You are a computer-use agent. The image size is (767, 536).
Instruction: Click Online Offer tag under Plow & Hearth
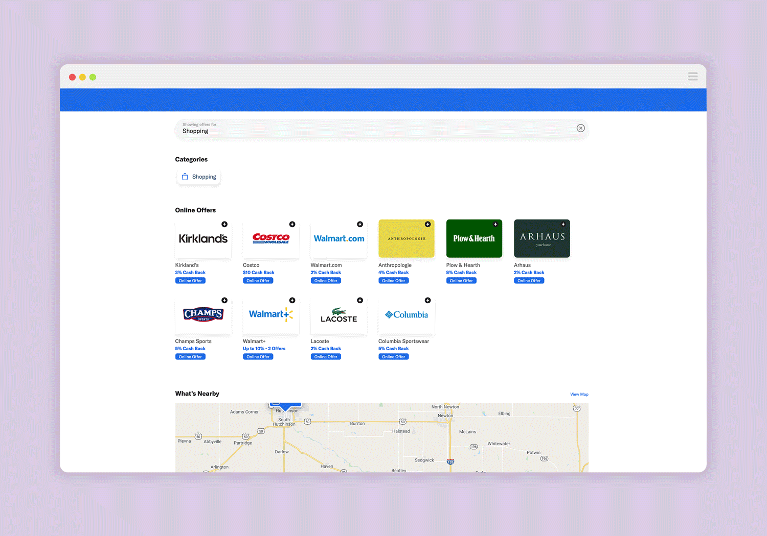[x=461, y=281]
